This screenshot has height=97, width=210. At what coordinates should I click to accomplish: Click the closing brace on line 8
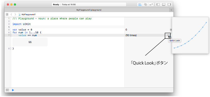pyautogui.click(x=13, y=48)
